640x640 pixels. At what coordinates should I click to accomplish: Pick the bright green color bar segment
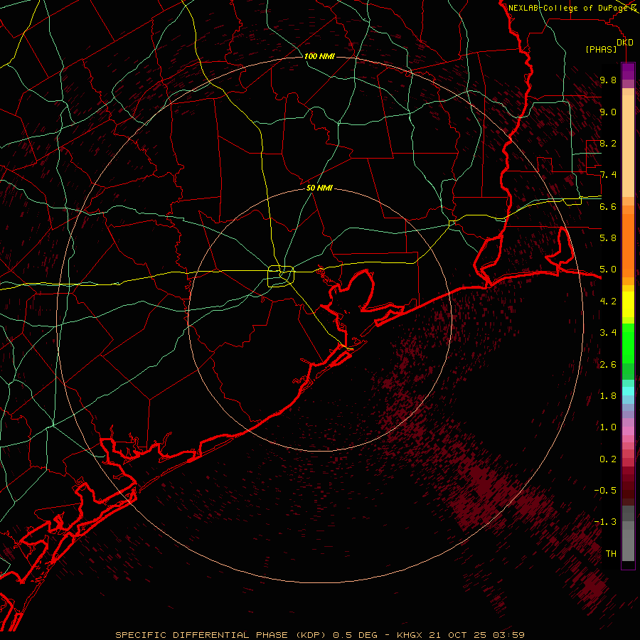pos(628,343)
